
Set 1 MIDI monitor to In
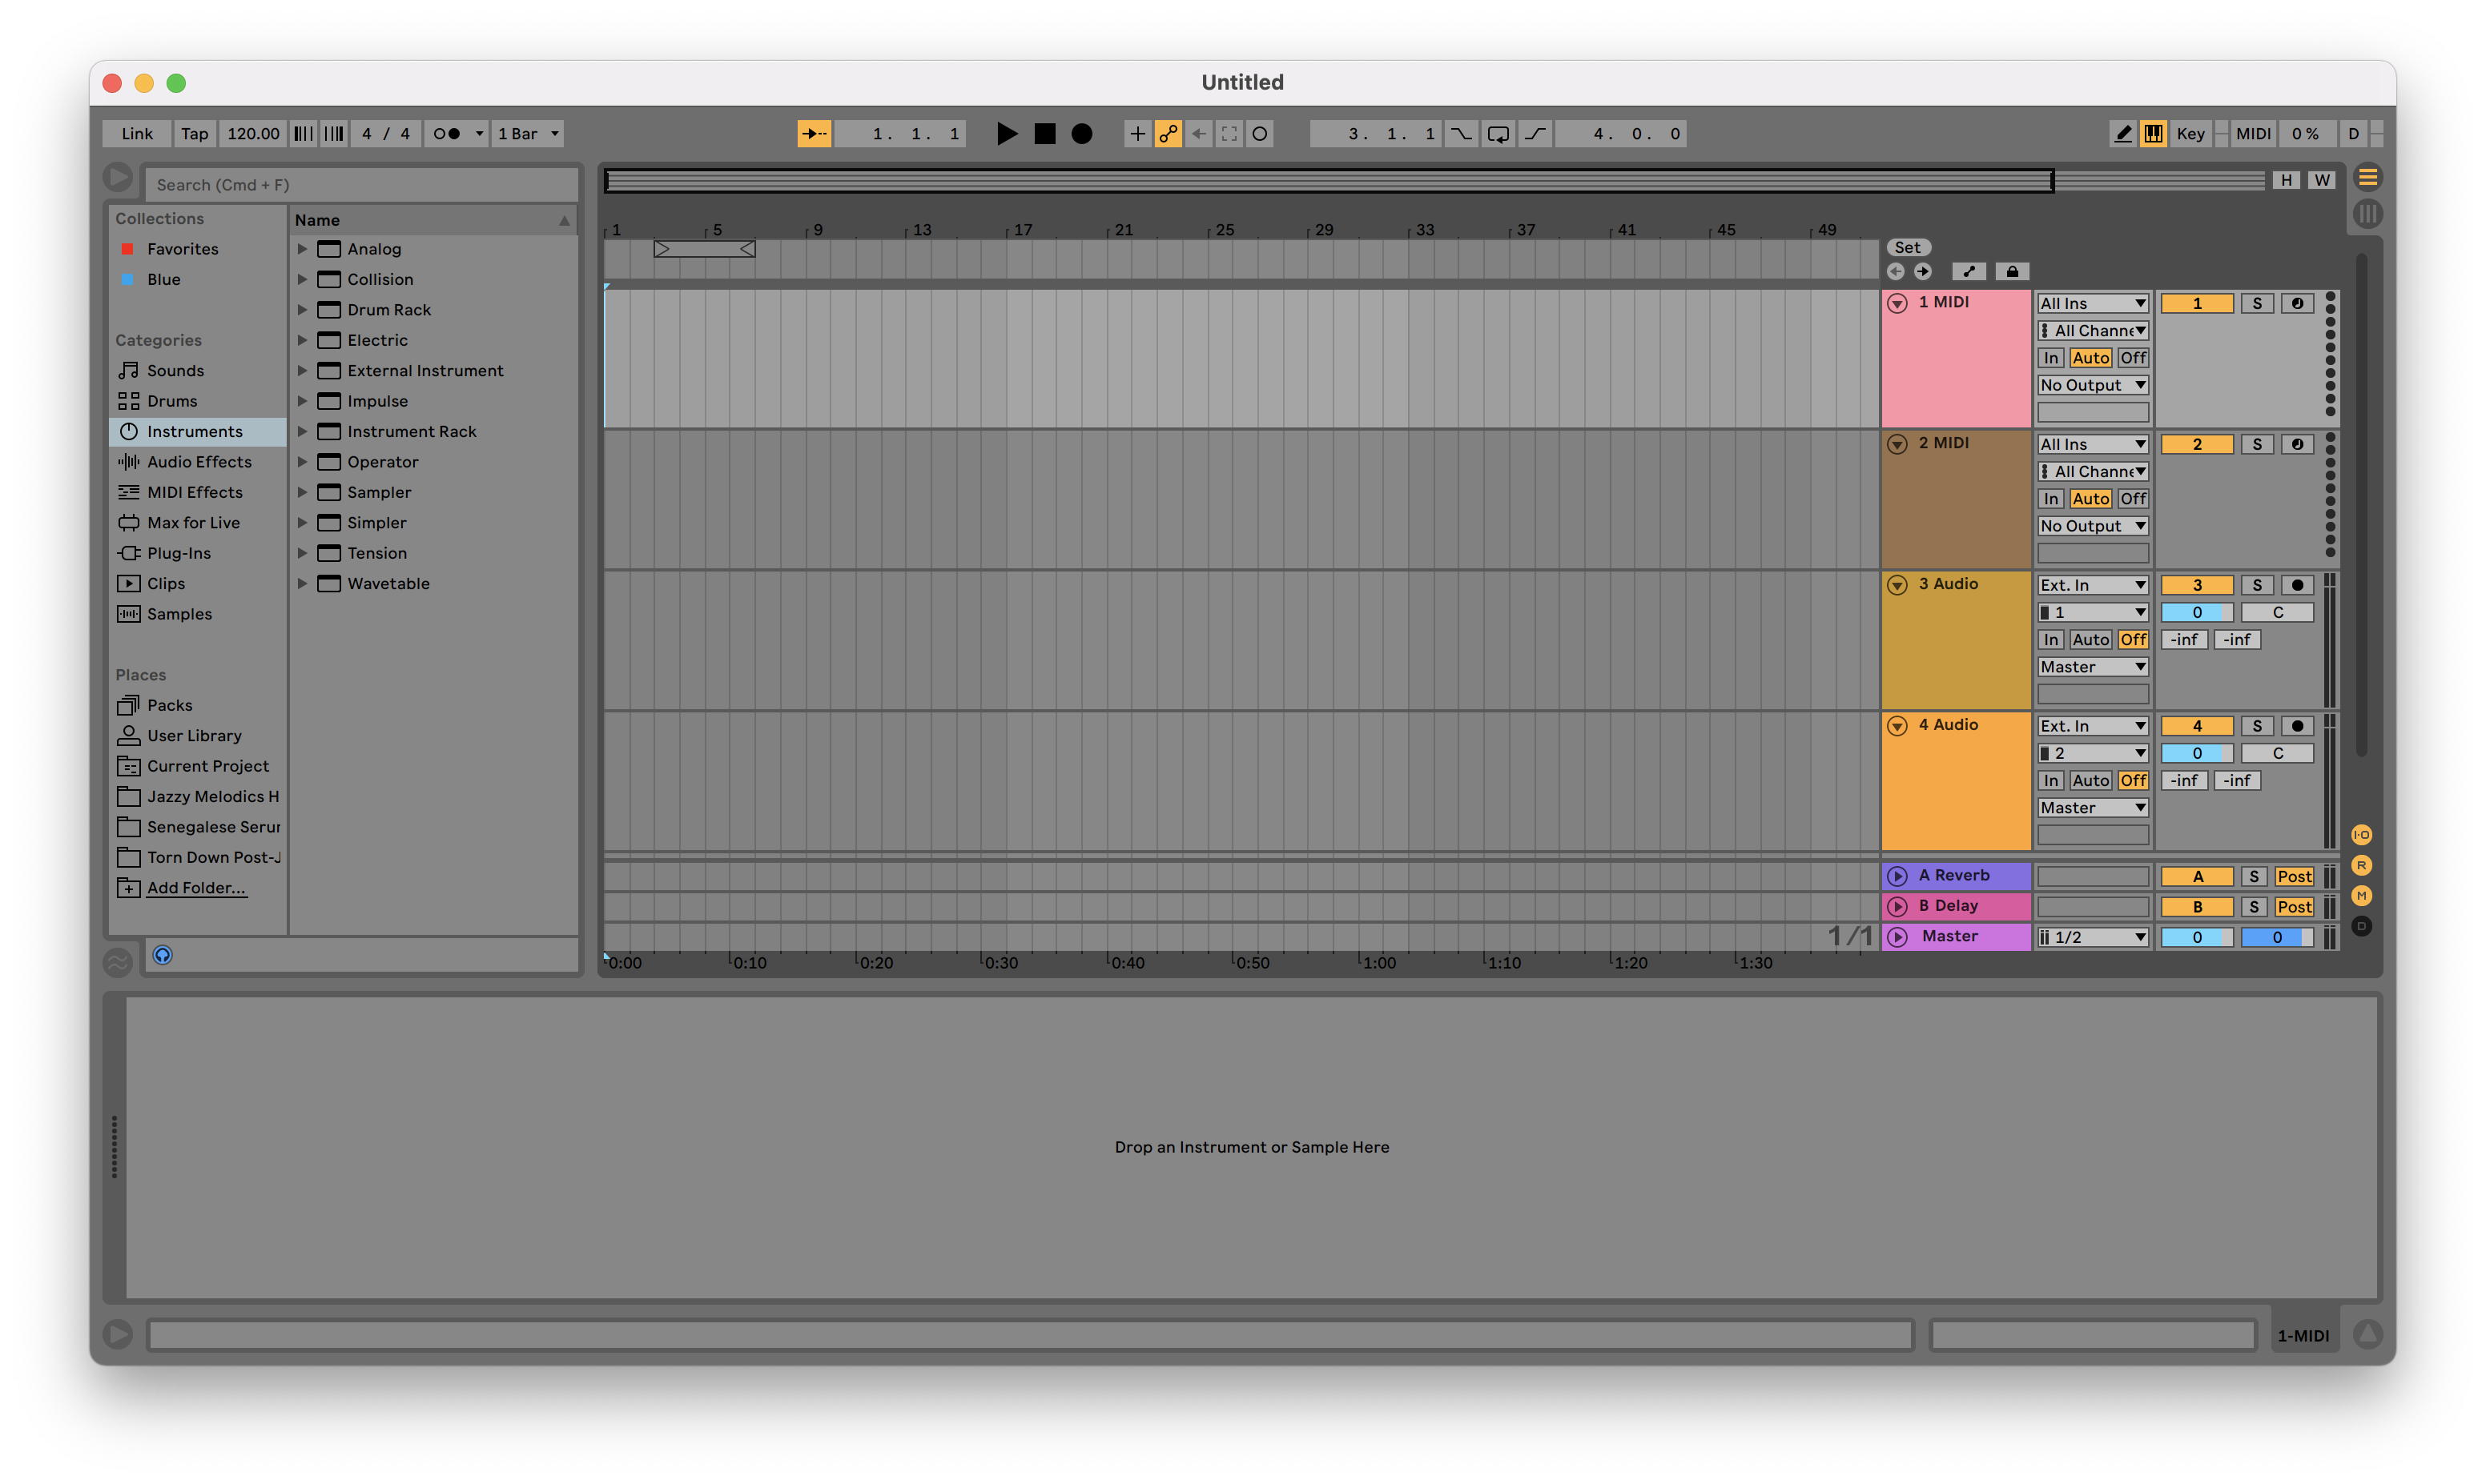[x=2051, y=358]
